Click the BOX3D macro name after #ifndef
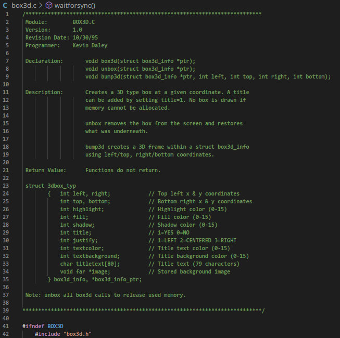The image size is (340, 338). [x=55, y=326]
